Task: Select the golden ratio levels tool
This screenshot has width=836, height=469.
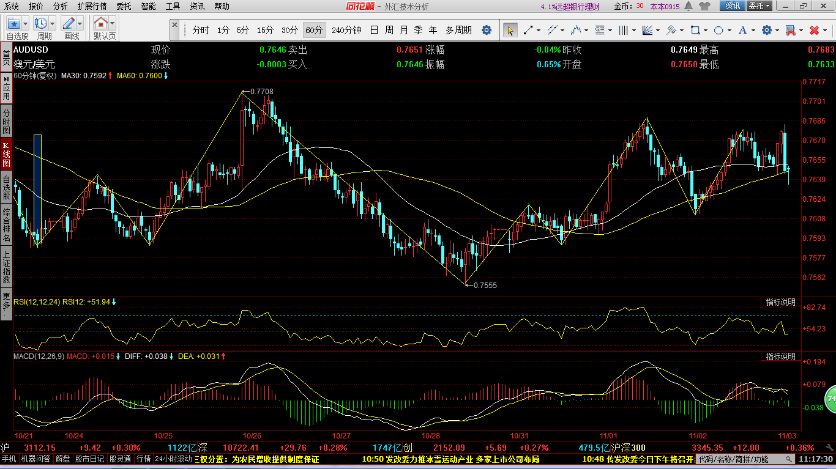Action: [600, 30]
